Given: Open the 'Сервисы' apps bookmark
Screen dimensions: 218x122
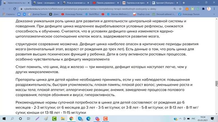Looking at the screenshot, I should pyautogui.click(x=9, y=14).
